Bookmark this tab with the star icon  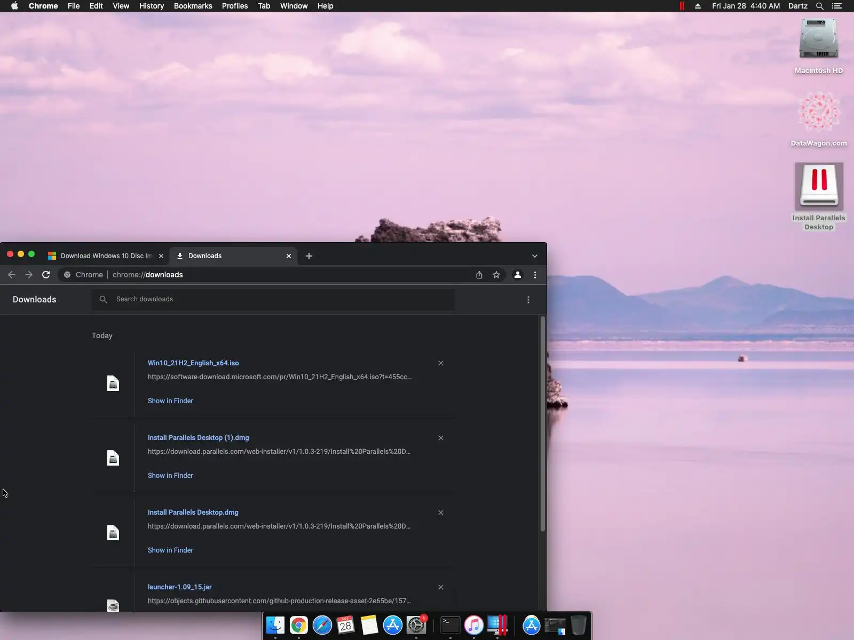pos(496,275)
